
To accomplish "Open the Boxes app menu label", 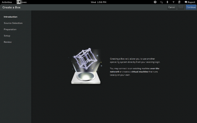I will [23, 2].
